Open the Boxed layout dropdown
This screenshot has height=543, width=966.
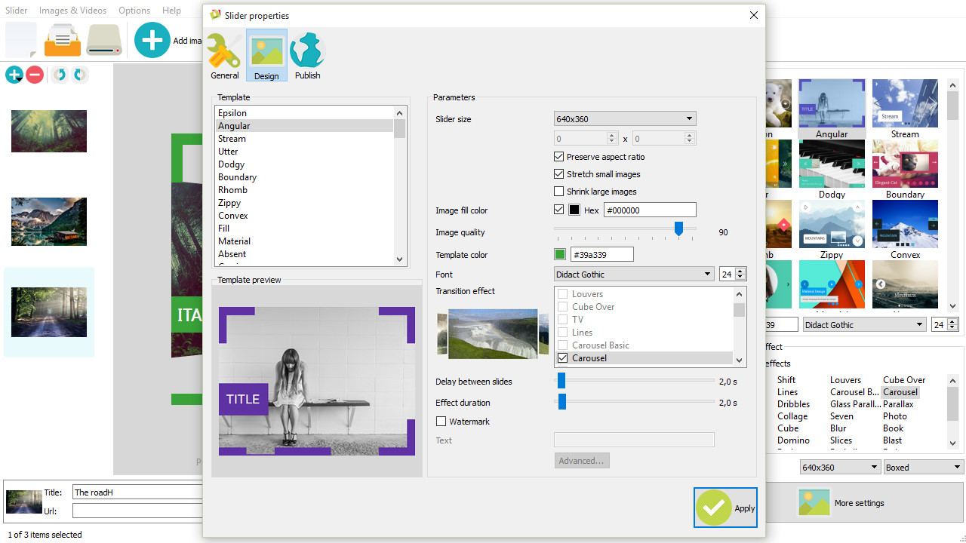[x=924, y=468]
